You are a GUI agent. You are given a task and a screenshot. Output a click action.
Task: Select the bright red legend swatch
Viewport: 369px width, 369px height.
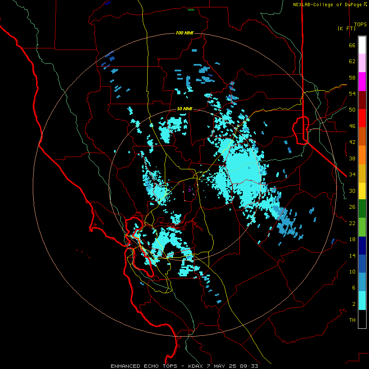click(x=362, y=118)
